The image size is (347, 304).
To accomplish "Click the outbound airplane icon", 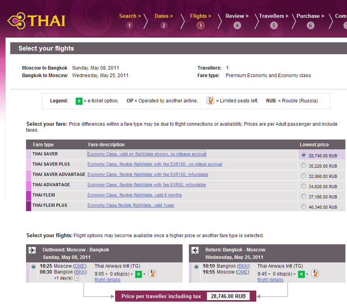I will [32, 250].
